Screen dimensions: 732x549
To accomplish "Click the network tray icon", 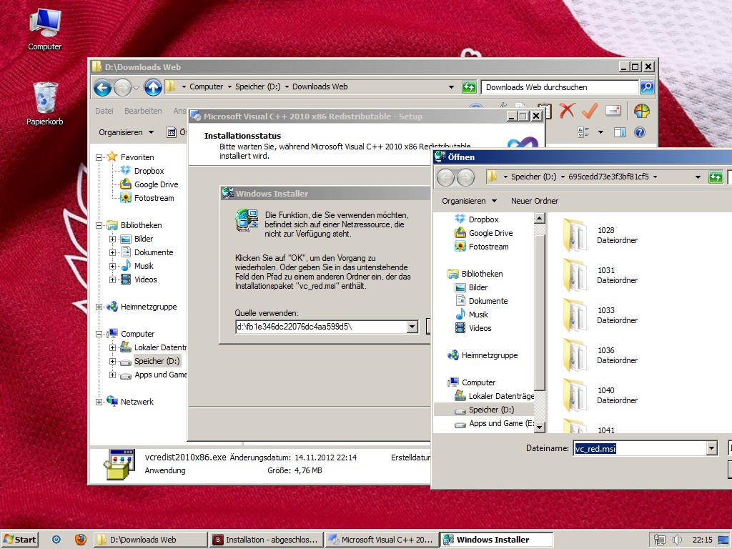I will pos(659,539).
